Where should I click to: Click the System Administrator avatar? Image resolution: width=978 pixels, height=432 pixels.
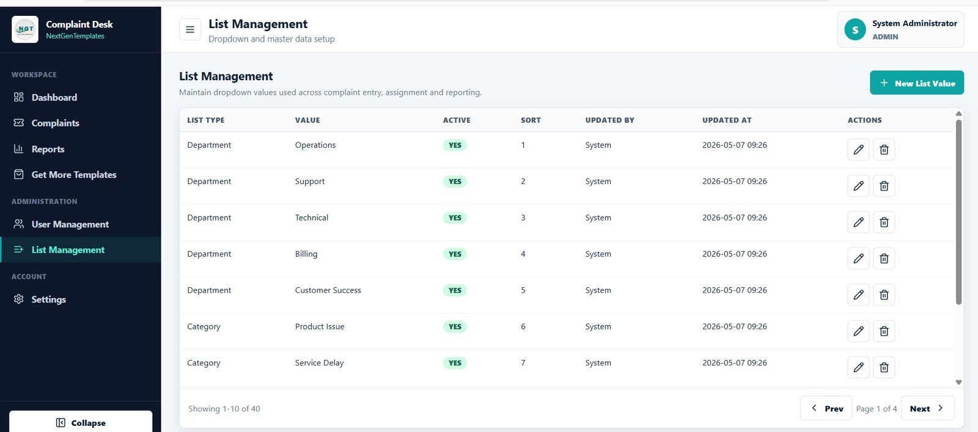[x=855, y=29]
